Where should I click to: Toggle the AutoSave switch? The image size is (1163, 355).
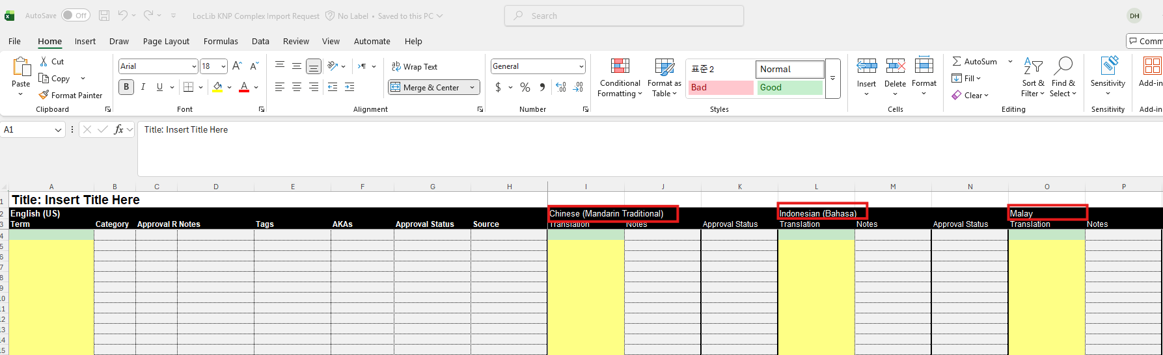coord(75,16)
